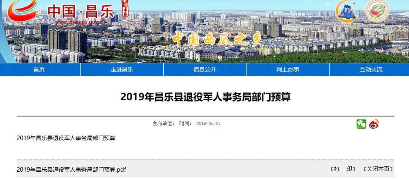Click the bold article headline 2019年昌乐县退役军人事务局部门预算
This screenshot has height=179, width=409.
(x=206, y=97)
